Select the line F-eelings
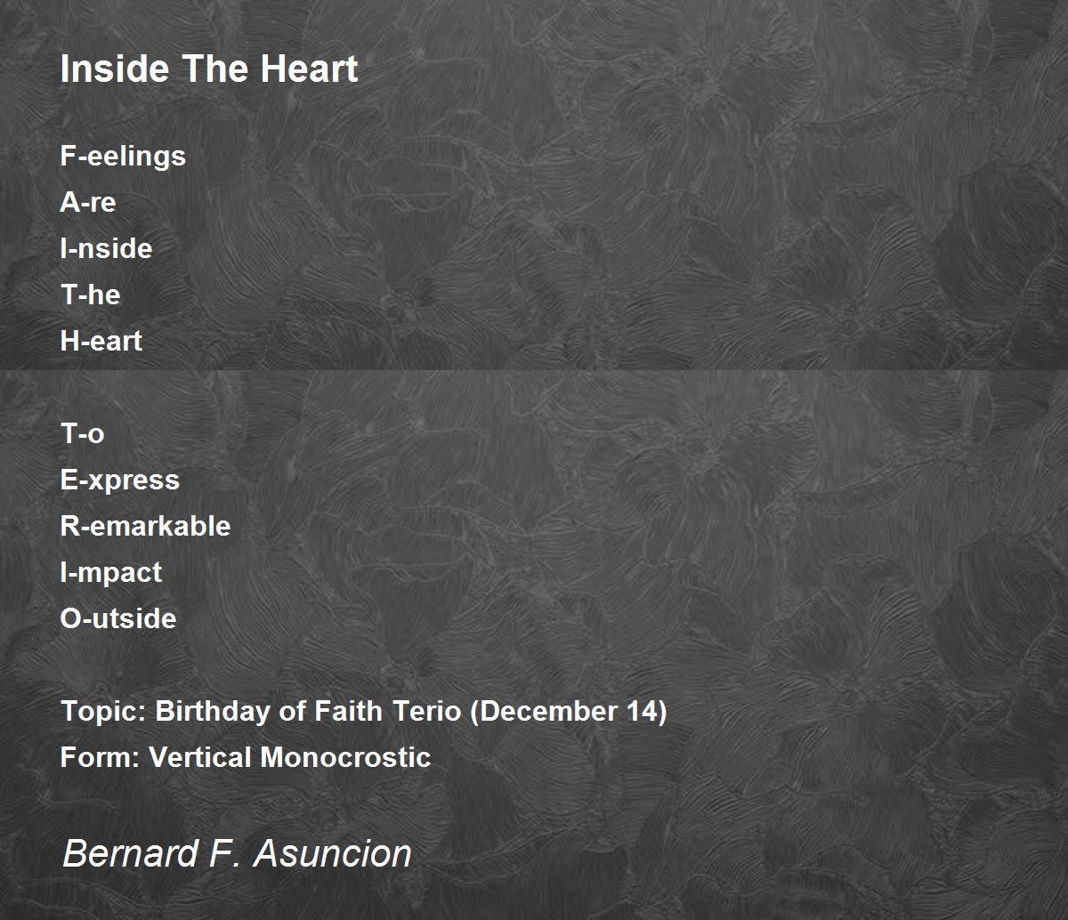Image resolution: width=1068 pixels, height=920 pixels. pyautogui.click(x=123, y=157)
